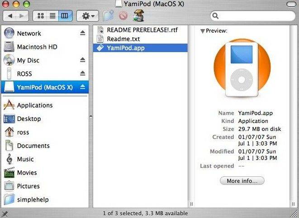Click the toolbar hide pill button
Image resolution: width=299 pixels, height=218 pixels.
pos(292,4)
